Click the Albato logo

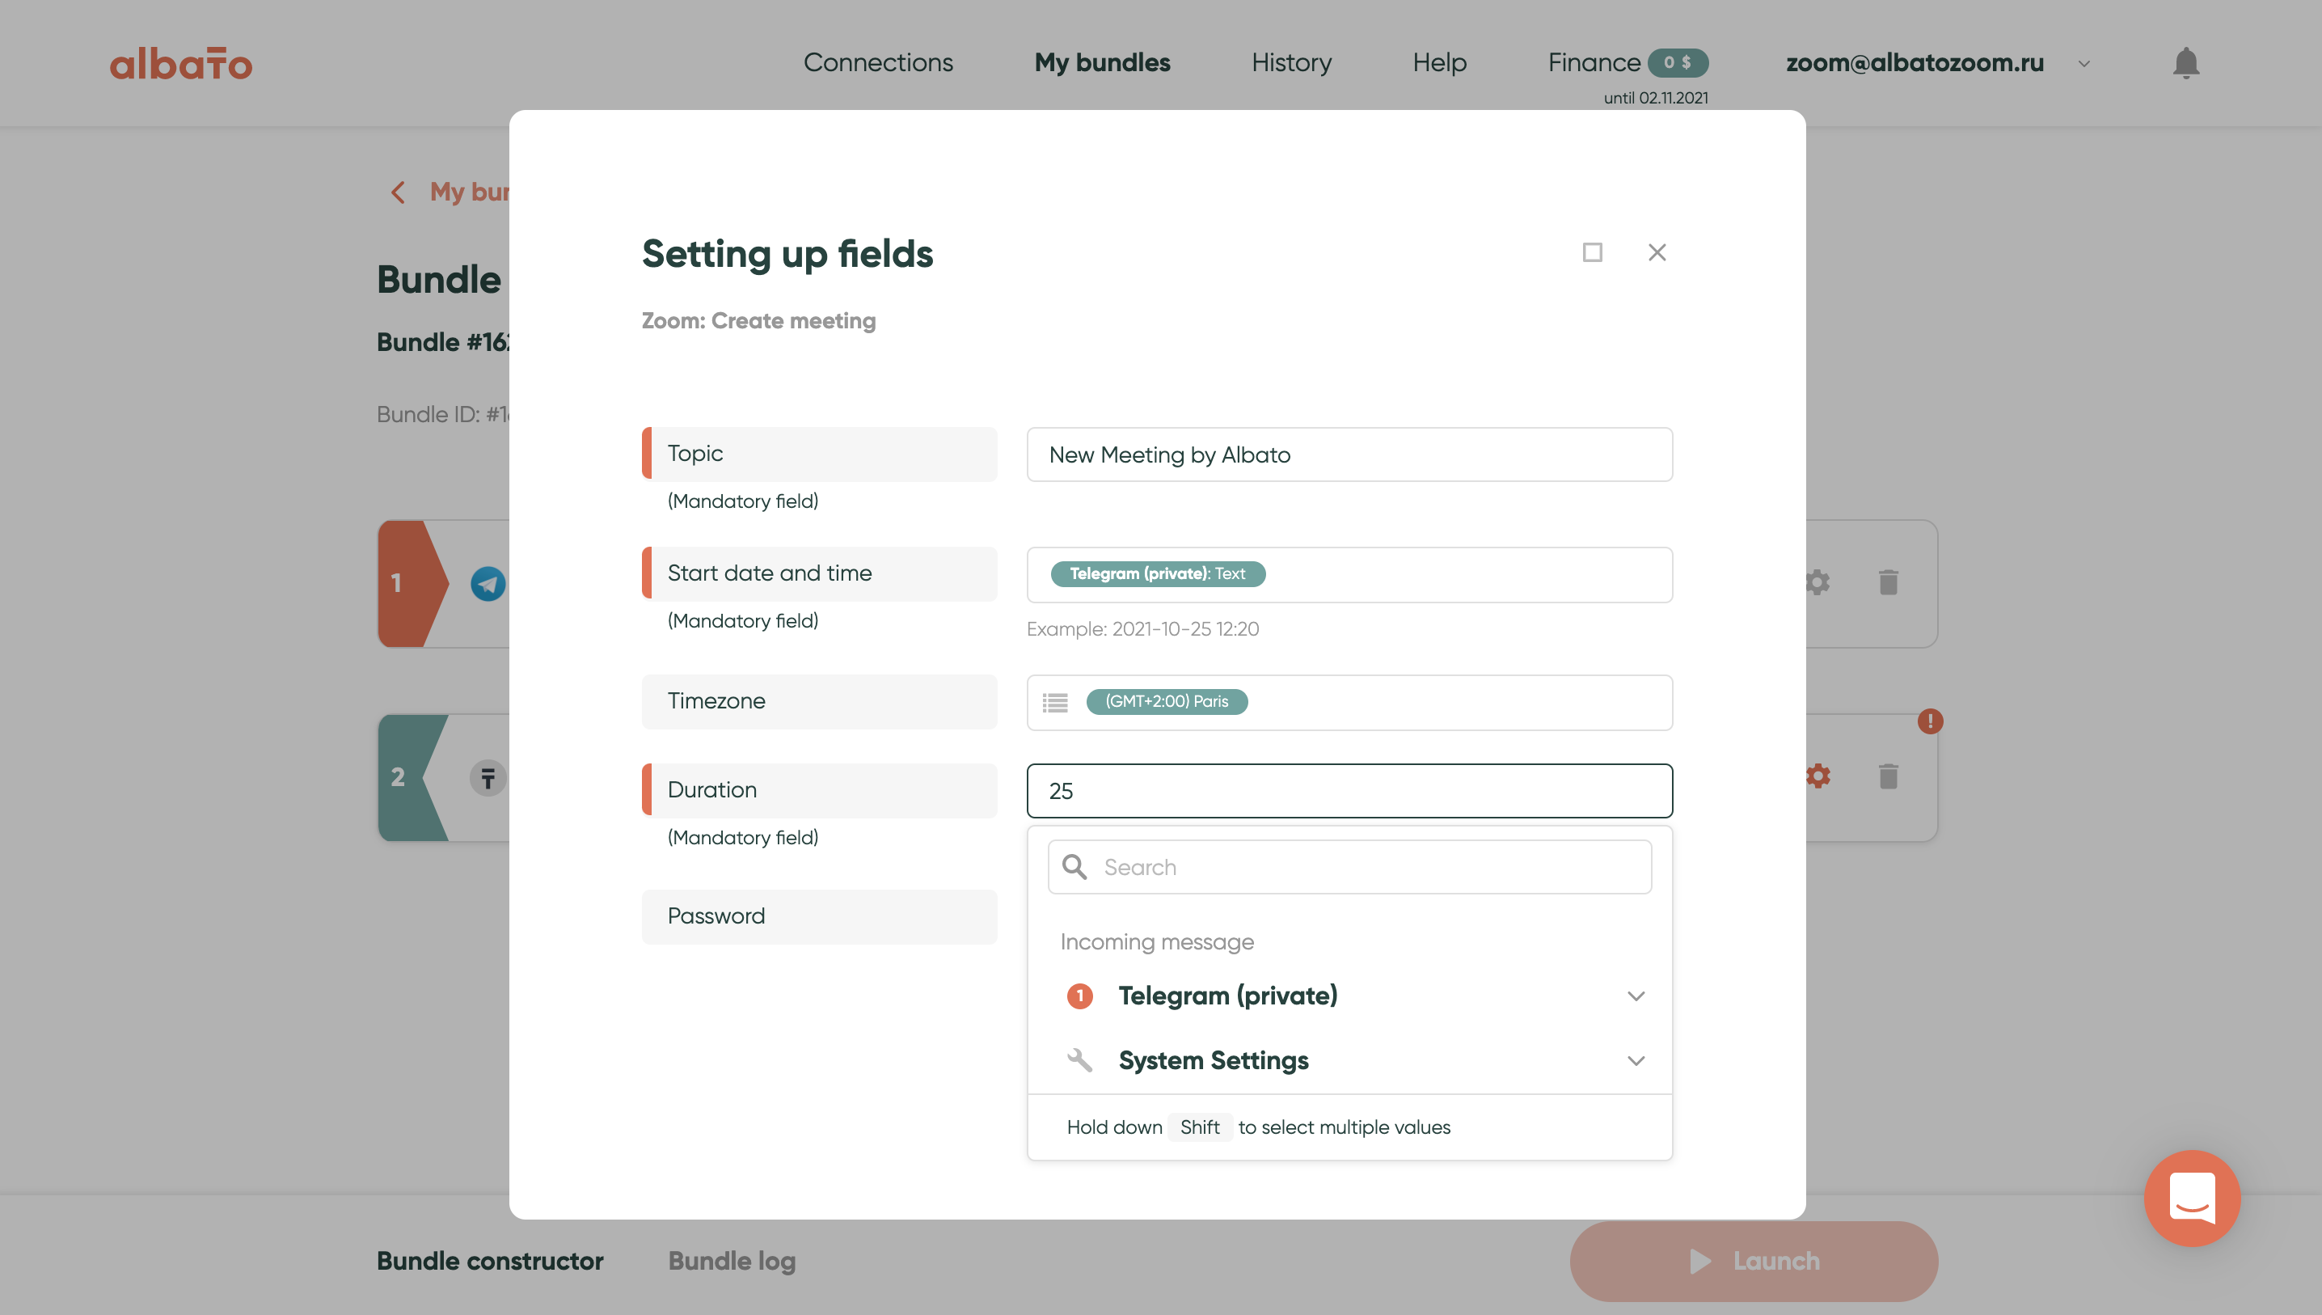click(x=180, y=63)
